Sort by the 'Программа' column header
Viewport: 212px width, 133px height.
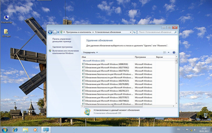[x=144, y=57]
